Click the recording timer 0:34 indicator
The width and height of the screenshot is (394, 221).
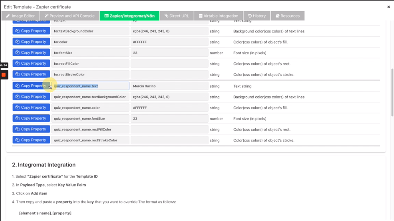pos(4,65)
